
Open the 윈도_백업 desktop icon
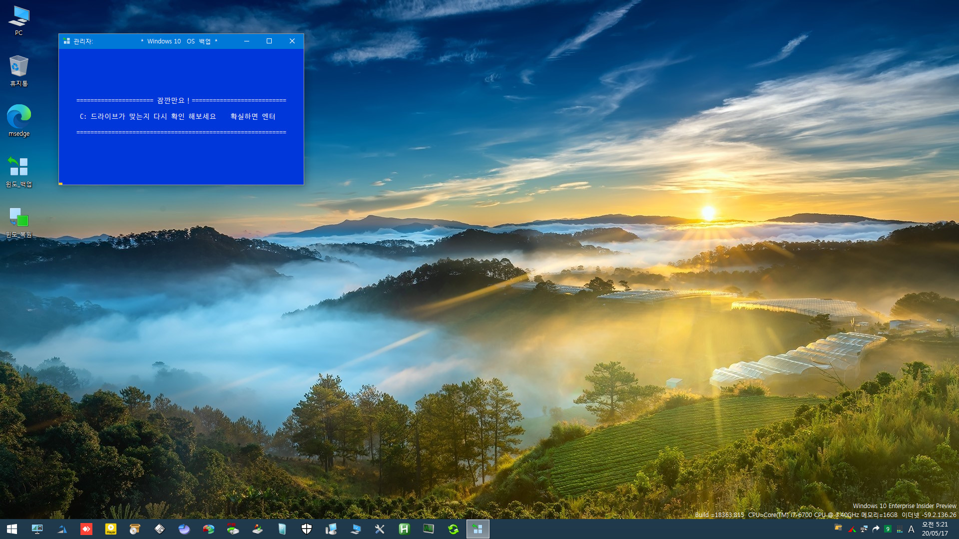pos(19,171)
